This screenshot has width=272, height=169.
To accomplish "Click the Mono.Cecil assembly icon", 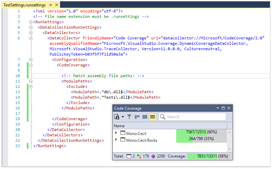I will [x=123, y=133].
